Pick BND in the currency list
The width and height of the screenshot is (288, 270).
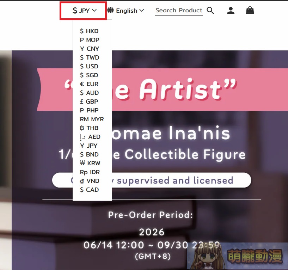coord(90,154)
